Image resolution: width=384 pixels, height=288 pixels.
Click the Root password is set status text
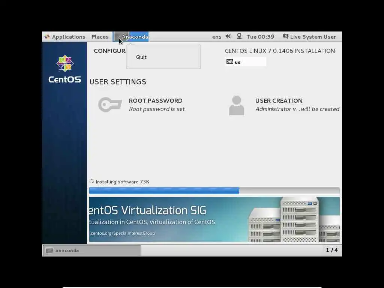157,109
